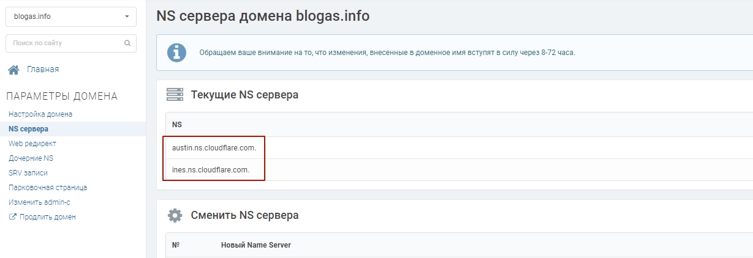Click the blue info circle icon
753x258 pixels.
click(x=177, y=52)
